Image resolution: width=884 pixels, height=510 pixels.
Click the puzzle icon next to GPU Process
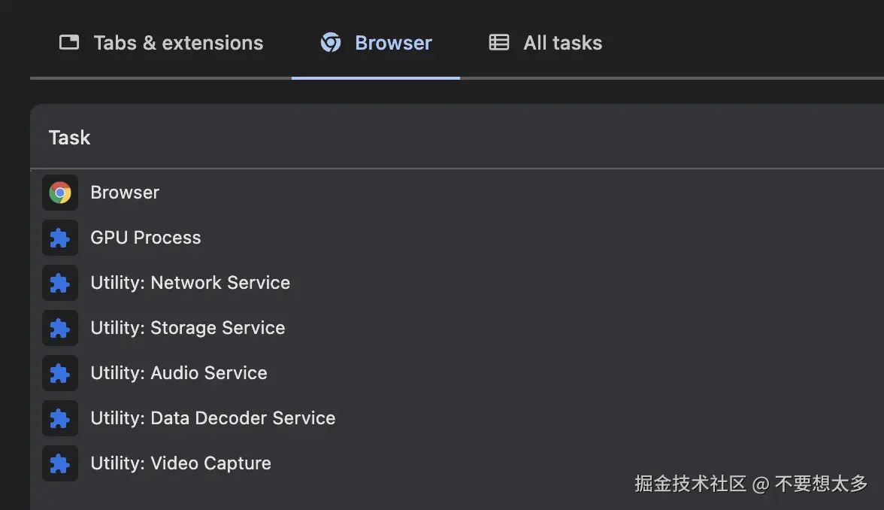60,238
